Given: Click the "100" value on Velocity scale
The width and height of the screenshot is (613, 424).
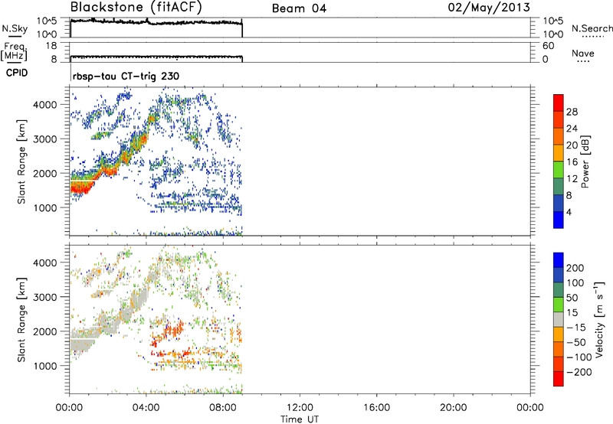Looking at the screenshot, I should 575,282.
